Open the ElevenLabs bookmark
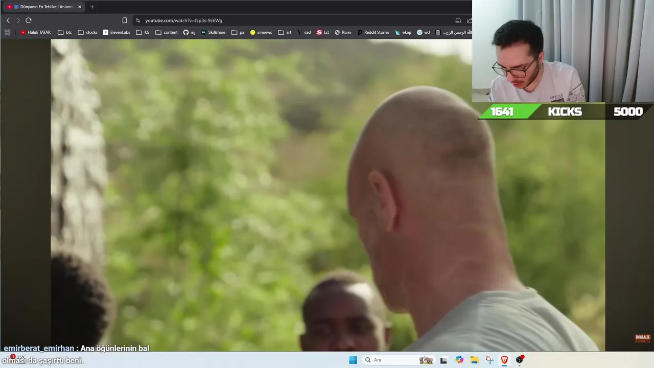 [x=116, y=32]
